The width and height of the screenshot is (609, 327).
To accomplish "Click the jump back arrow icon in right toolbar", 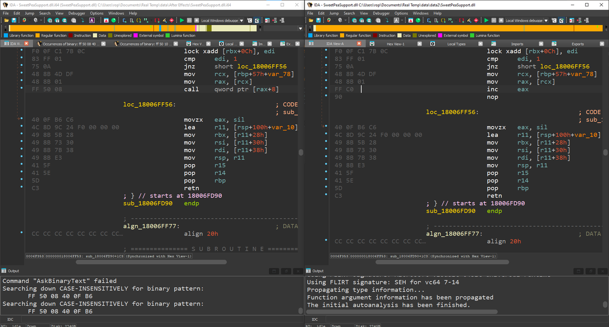I will pyautogui.click(x=329, y=20).
